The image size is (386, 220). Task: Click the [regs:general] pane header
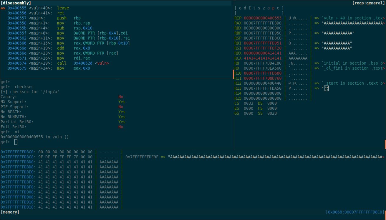click(368, 3)
